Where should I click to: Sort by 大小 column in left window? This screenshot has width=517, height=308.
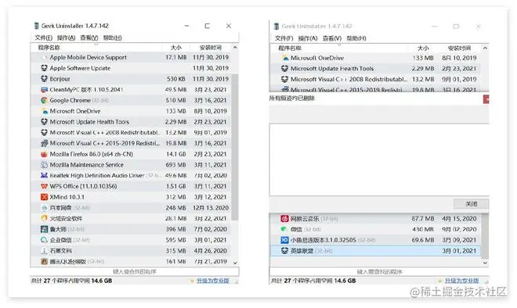click(175, 48)
